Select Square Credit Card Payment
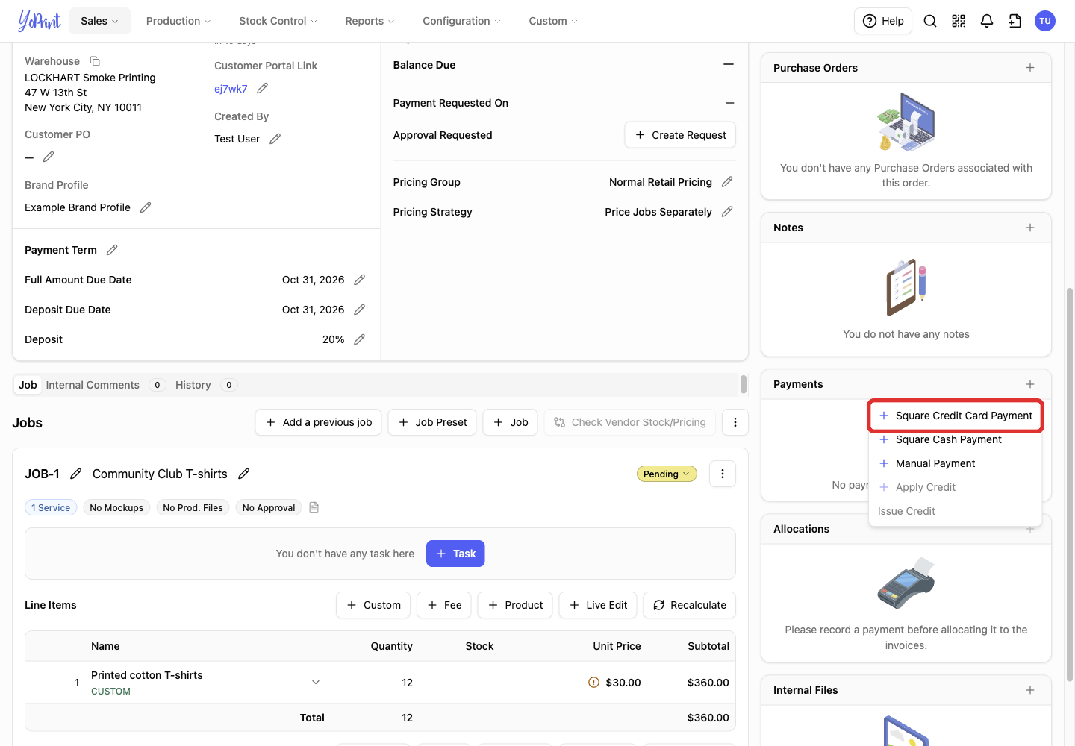 (x=956, y=416)
